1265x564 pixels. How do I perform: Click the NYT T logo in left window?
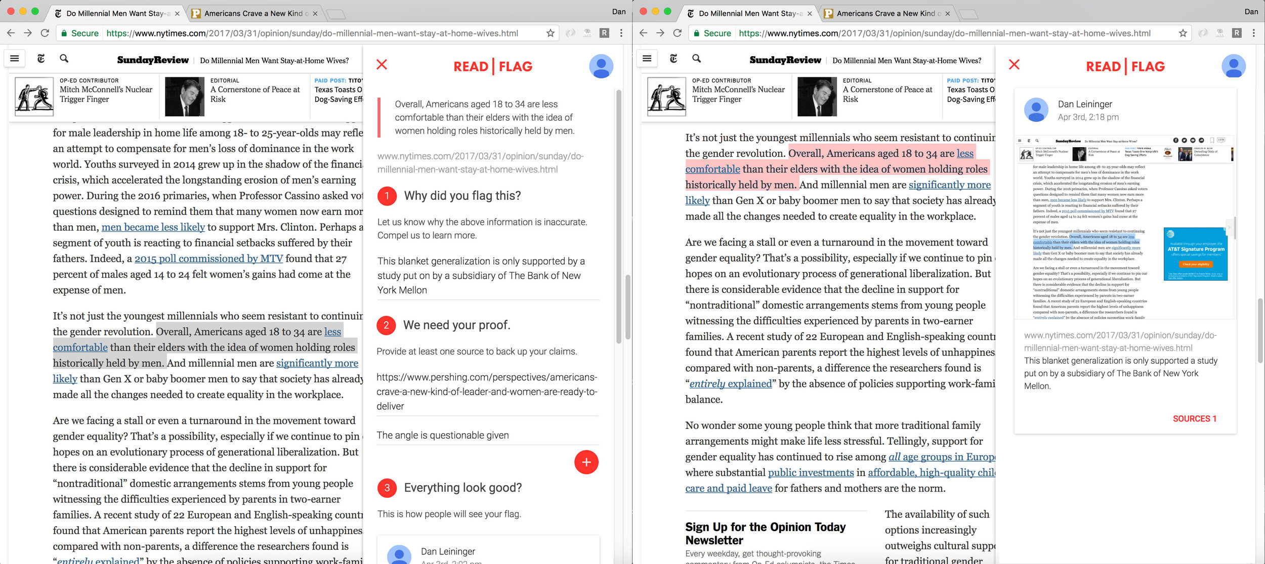pyautogui.click(x=41, y=59)
